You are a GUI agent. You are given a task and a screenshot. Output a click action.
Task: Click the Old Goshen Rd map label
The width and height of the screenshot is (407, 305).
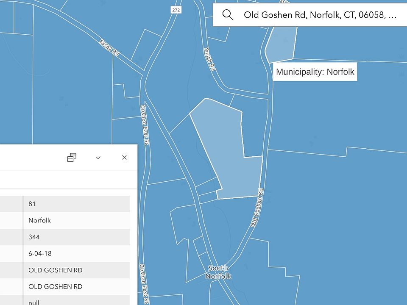click(257, 208)
